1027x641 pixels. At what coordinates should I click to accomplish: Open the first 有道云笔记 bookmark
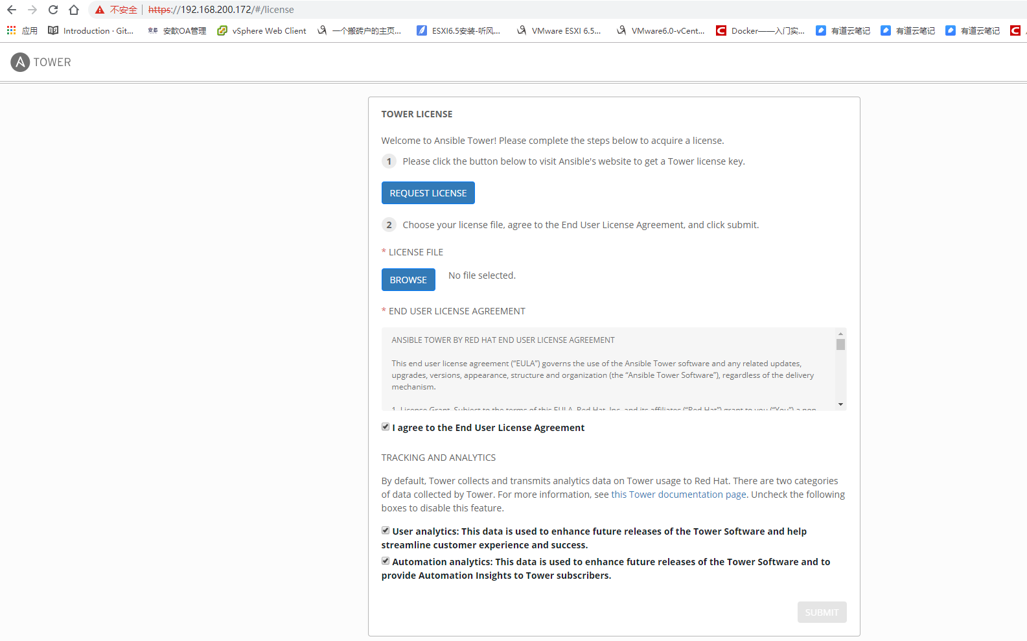[843, 30]
